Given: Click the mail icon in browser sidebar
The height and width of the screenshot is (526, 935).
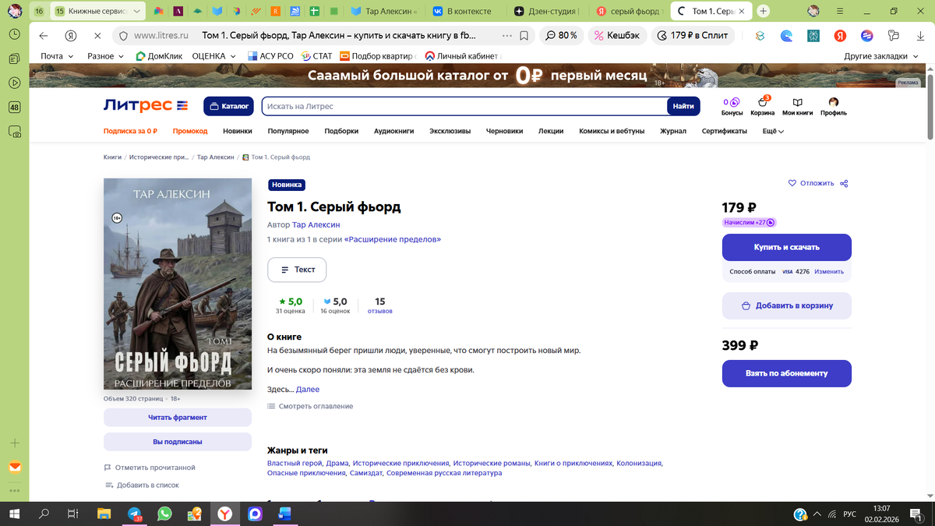Looking at the screenshot, I should (x=14, y=468).
